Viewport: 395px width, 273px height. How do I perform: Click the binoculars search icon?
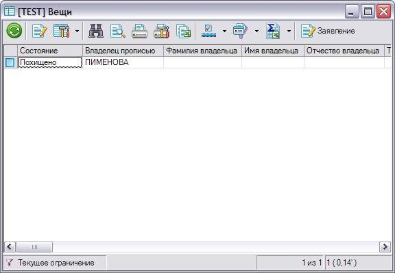point(96,31)
